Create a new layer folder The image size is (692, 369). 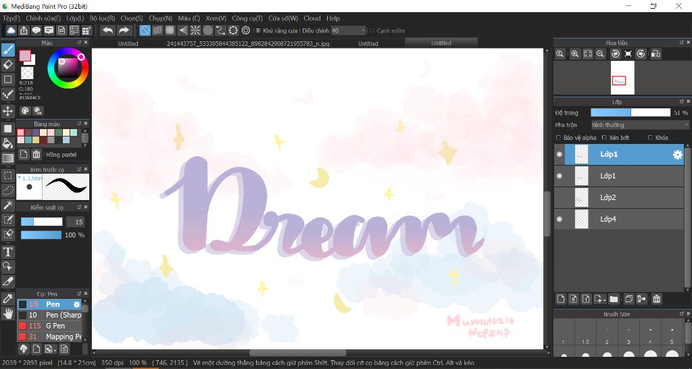point(614,299)
